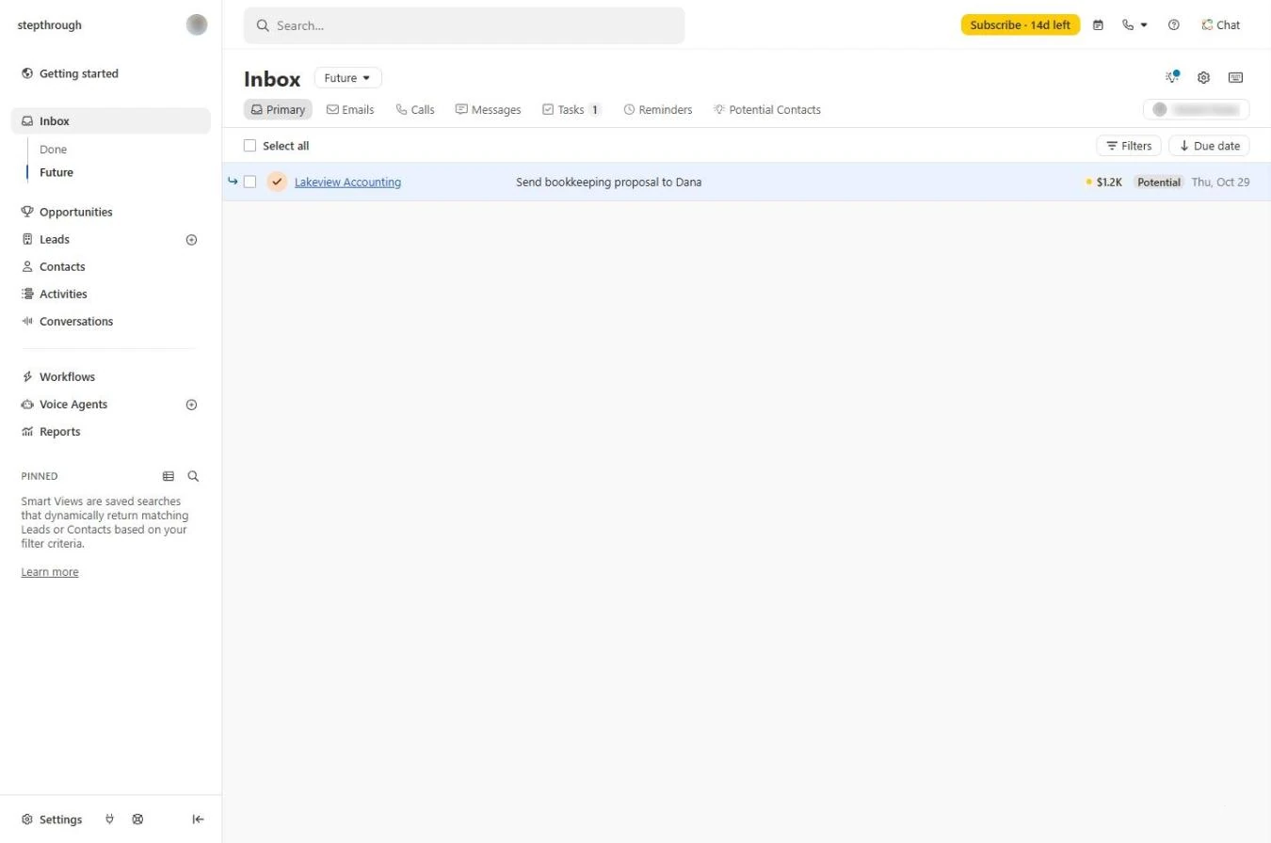Search pinned Smart Views magnifier icon
The width and height of the screenshot is (1271, 843).
(193, 476)
